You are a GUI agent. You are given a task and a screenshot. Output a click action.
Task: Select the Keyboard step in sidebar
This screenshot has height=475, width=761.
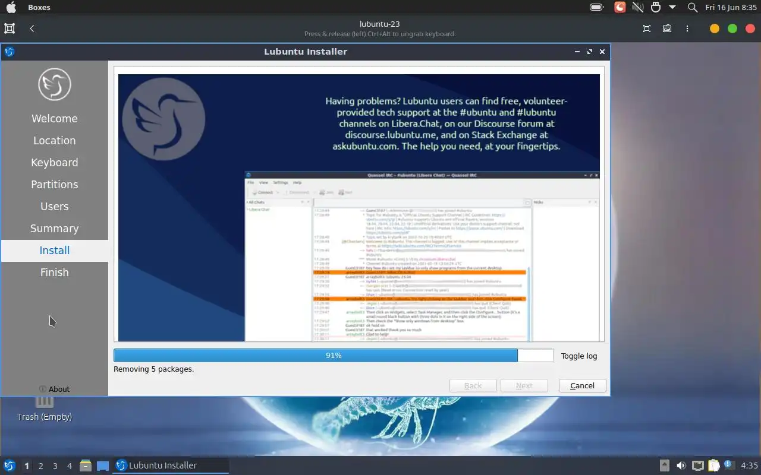(55, 162)
